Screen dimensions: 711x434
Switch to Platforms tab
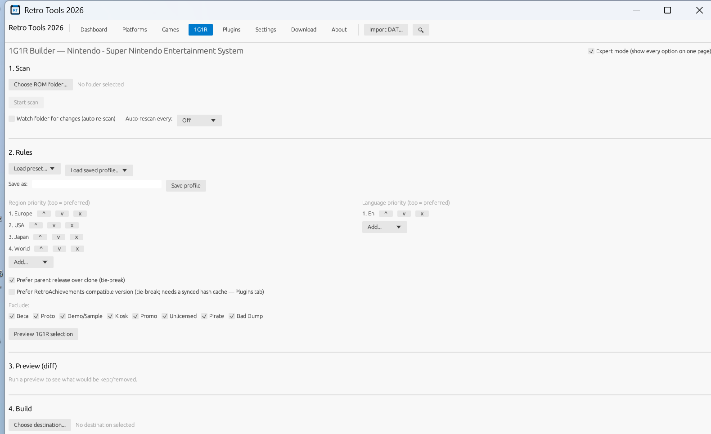tap(135, 30)
